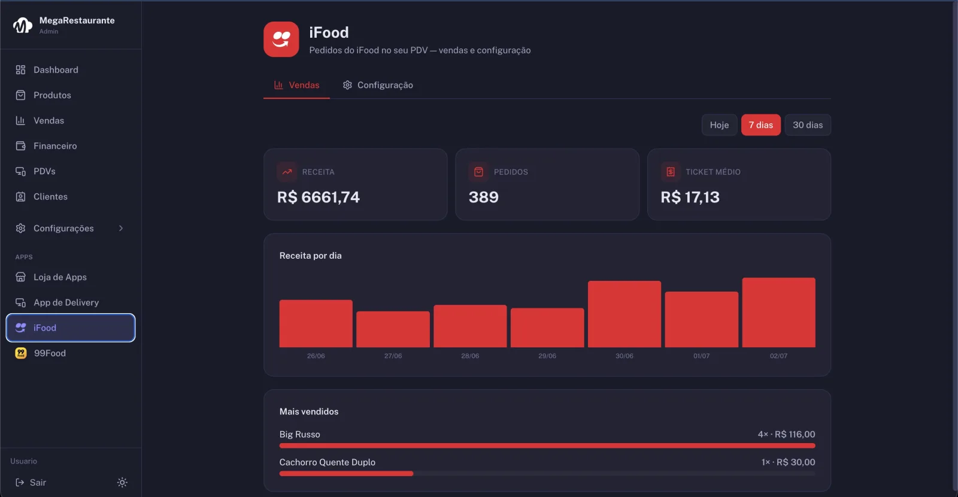Click the MegaRestaurante logo icon
The width and height of the screenshot is (958, 497).
(x=23, y=25)
